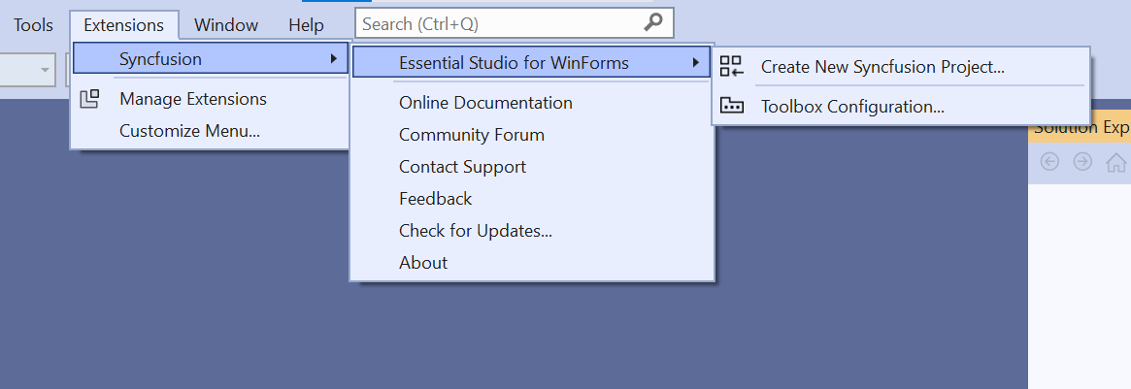1131x389 pixels.
Task: Open the Help menu
Action: tap(306, 25)
